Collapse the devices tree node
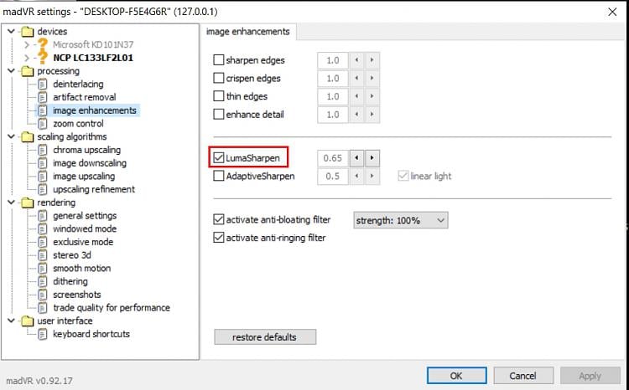This screenshot has width=629, height=390. point(11,31)
